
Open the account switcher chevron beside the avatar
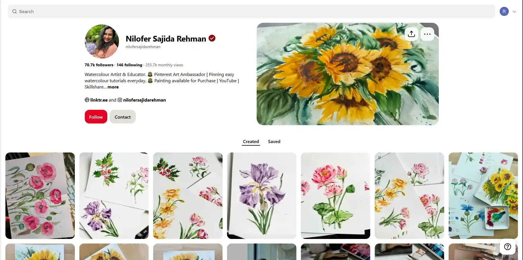coord(515,11)
